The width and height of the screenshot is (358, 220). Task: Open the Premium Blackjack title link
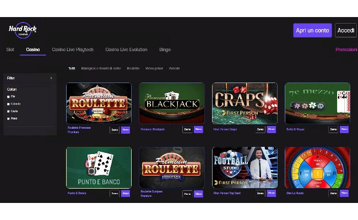point(153,129)
